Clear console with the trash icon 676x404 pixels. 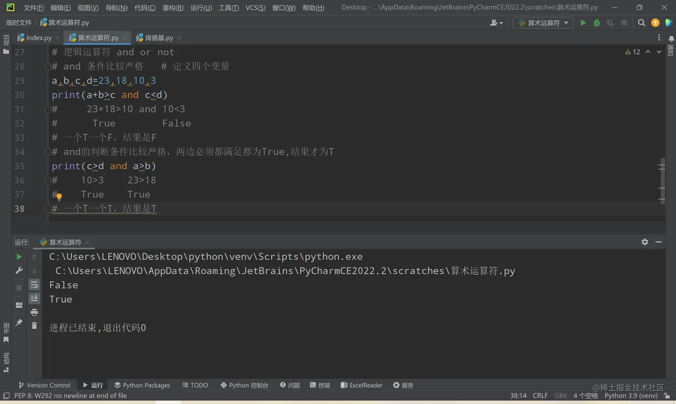(x=34, y=325)
